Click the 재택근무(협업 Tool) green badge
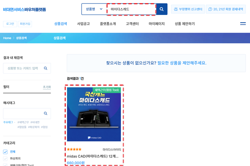 107,90
